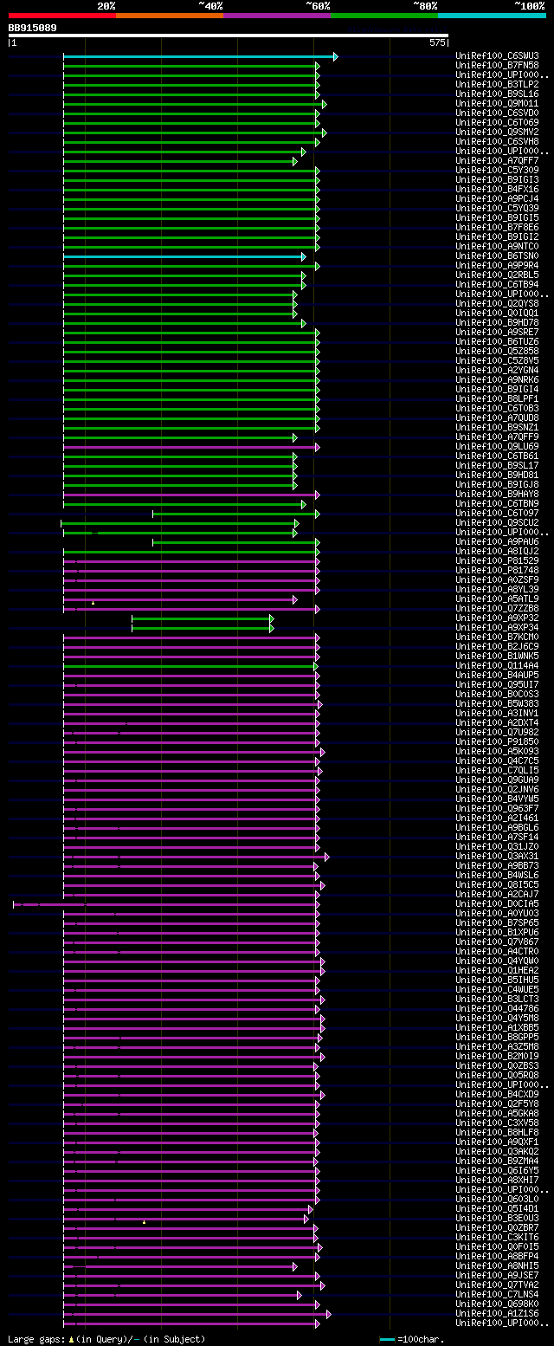Click the UniRef100_B9SNZ1 label
Viewport: 554px width, 1346px height.
pos(497,427)
